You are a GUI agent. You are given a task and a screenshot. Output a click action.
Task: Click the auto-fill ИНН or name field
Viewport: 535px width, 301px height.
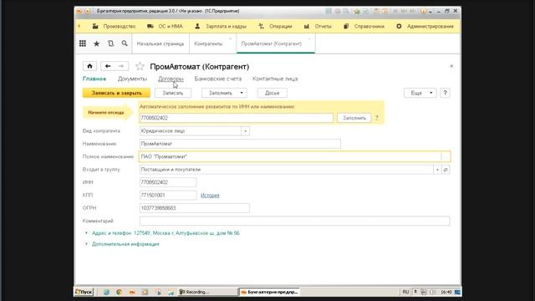(x=236, y=118)
